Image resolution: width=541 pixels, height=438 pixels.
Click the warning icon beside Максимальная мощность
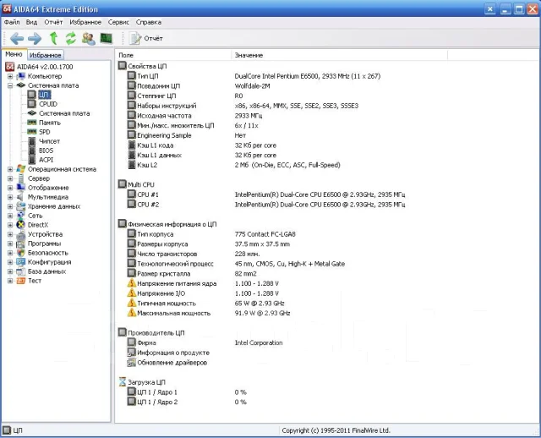pos(132,313)
